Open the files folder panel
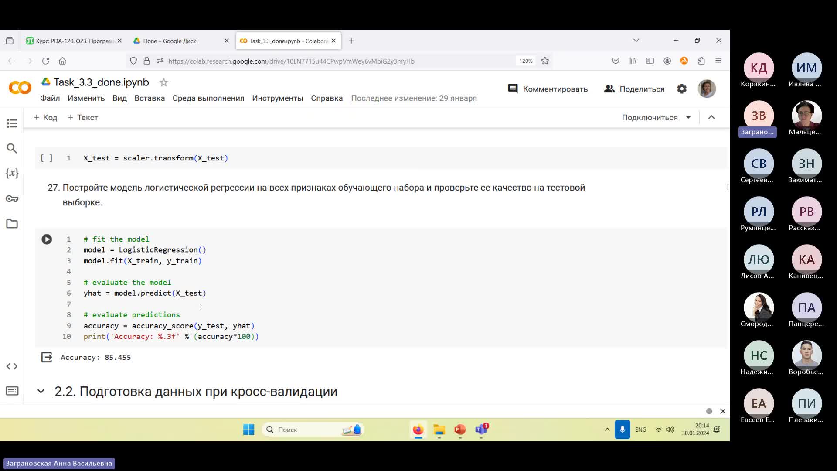 (x=12, y=224)
